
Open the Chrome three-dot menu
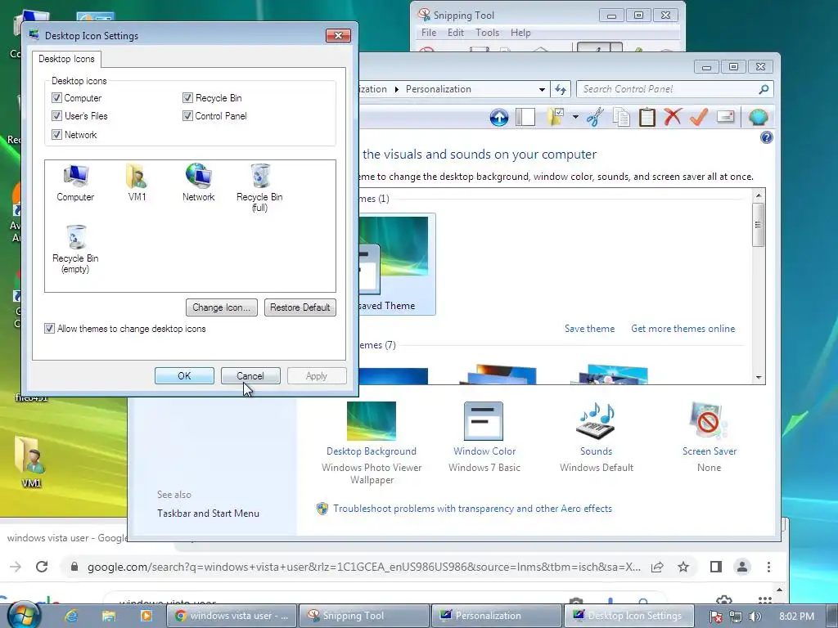tap(768, 567)
